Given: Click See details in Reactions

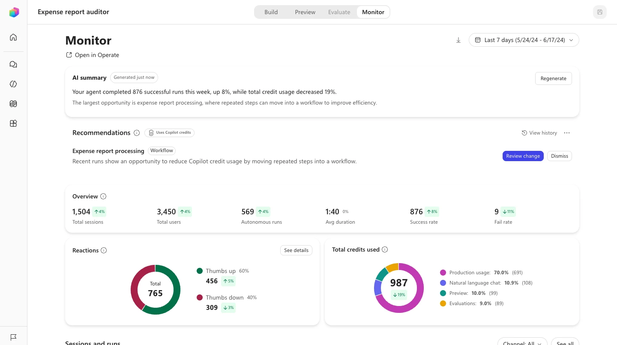Looking at the screenshot, I should coord(296,250).
